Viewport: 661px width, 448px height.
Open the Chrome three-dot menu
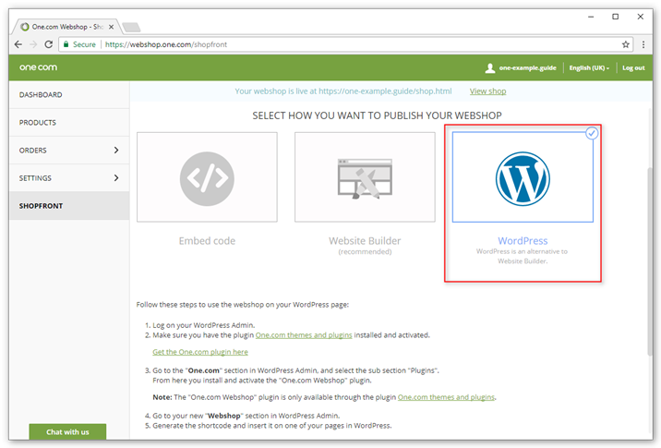click(x=643, y=44)
